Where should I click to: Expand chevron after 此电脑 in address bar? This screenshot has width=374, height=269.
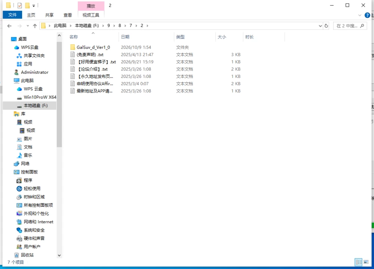70,26
